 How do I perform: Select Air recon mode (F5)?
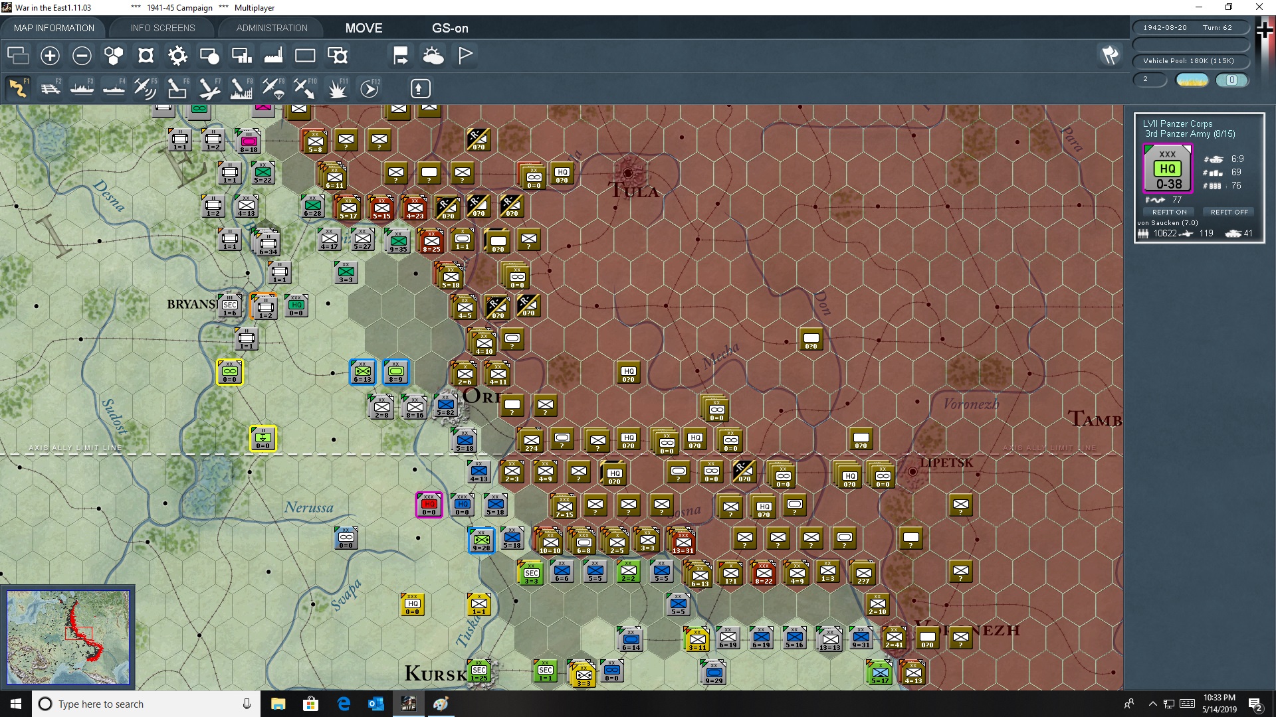point(146,88)
